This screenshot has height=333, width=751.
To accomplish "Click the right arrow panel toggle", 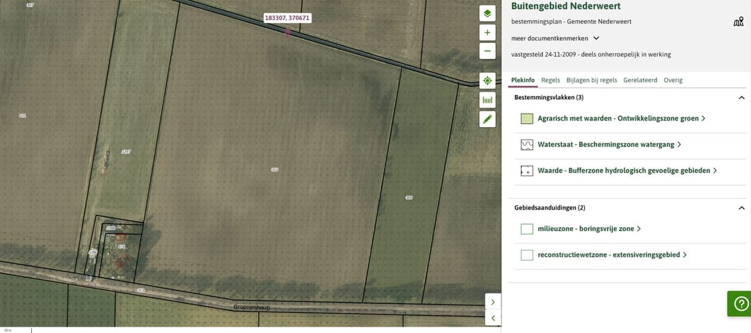I will [493, 302].
